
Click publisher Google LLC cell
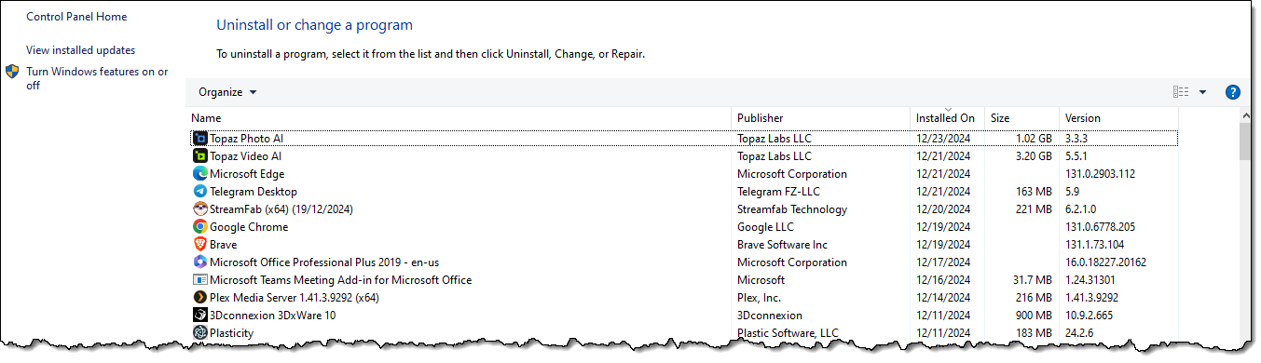(x=765, y=227)
